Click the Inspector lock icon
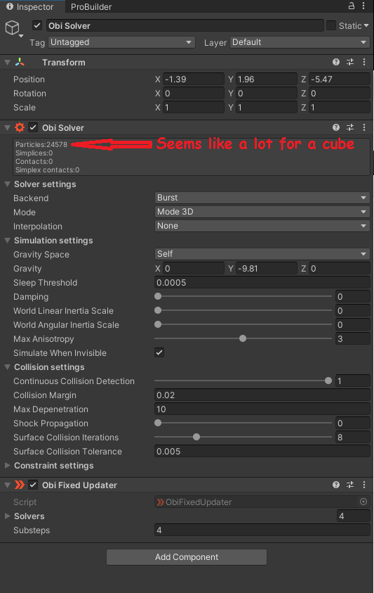The height and width of the screenshot is (593, 374). tap(352, 6)
